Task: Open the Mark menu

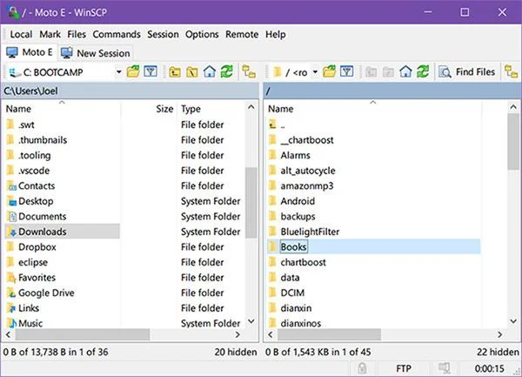Action: pos(50,34)
